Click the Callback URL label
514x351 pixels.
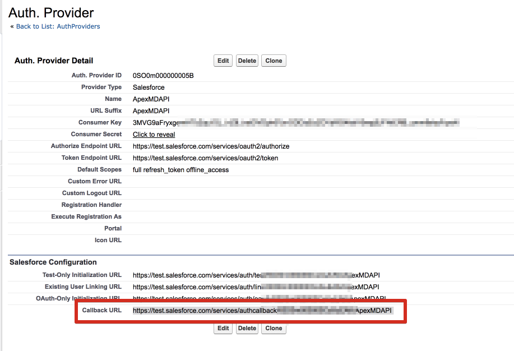101,310
